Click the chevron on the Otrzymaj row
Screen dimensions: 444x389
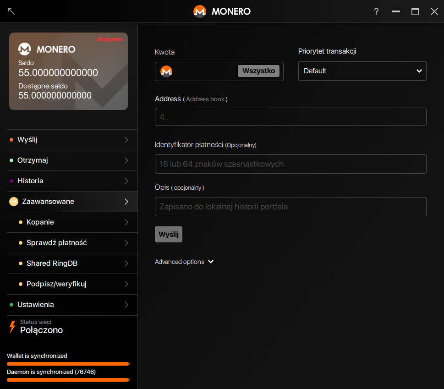coord(126,160)
